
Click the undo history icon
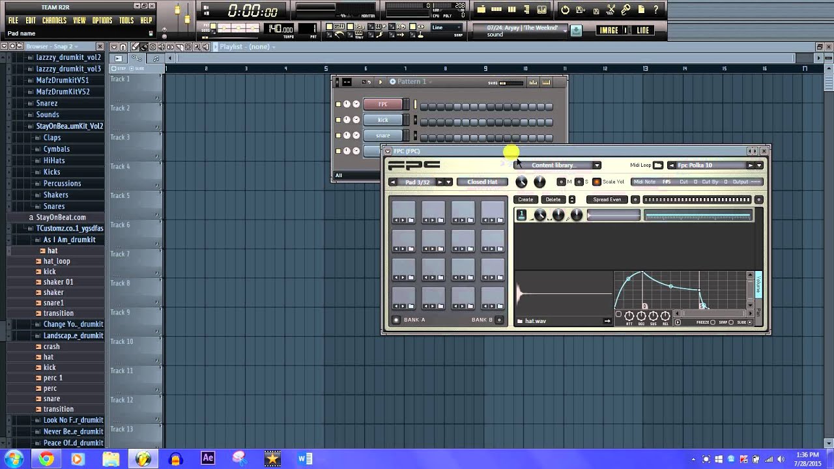(x=565, y=10)
